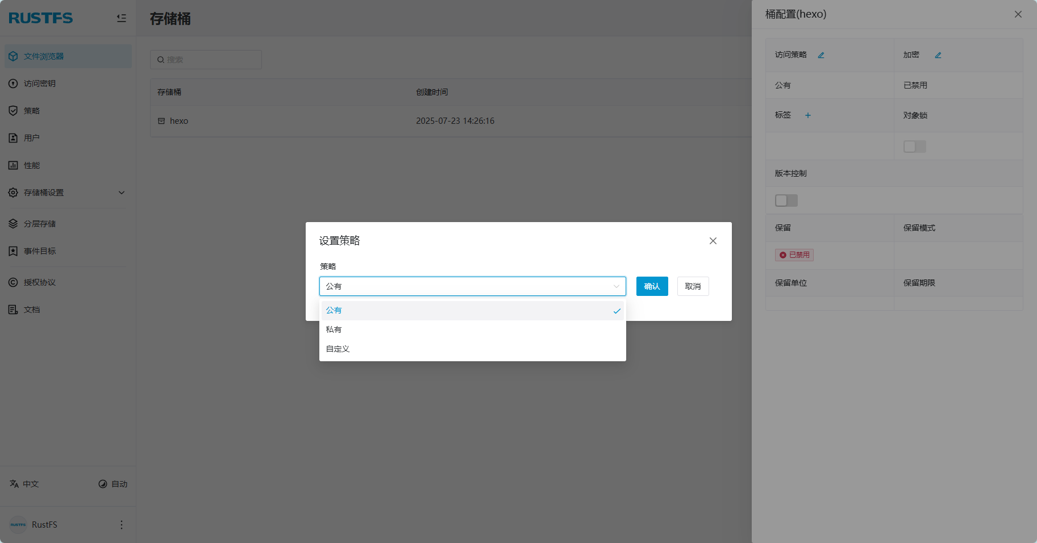Open the 策略 dropdown showing 公有

(472, 286)
